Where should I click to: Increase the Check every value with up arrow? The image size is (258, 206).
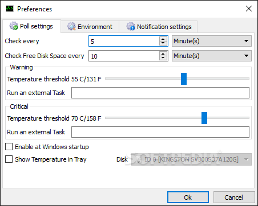(163, 39)
